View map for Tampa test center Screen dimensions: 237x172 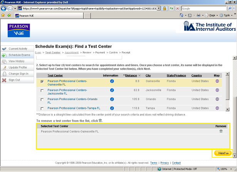click(217, 108)
